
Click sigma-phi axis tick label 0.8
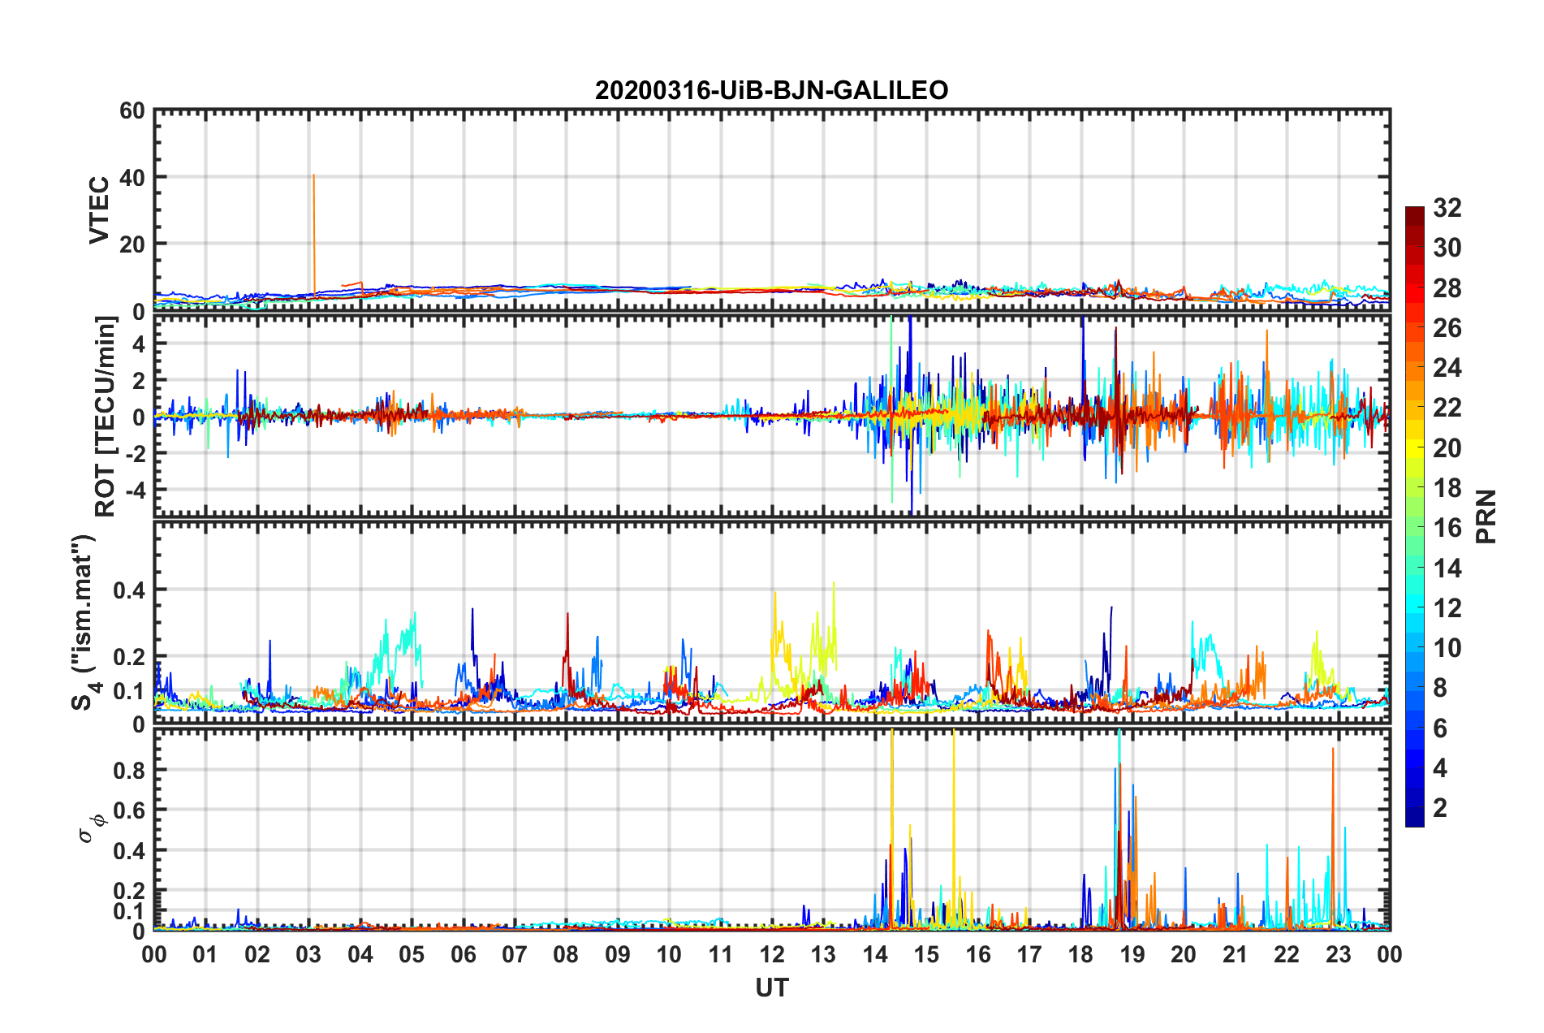coord(130,770)
